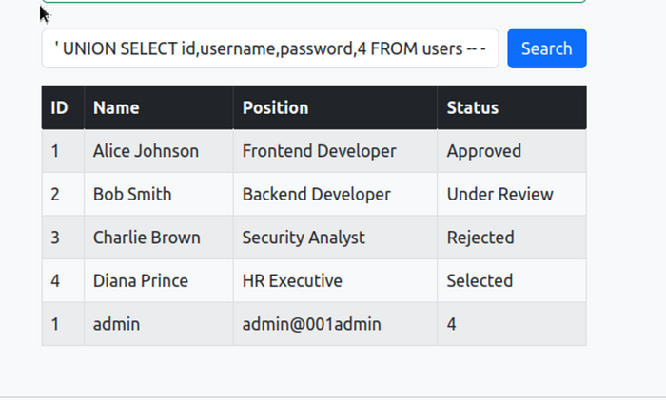Select the Position column header

[335, 107]
